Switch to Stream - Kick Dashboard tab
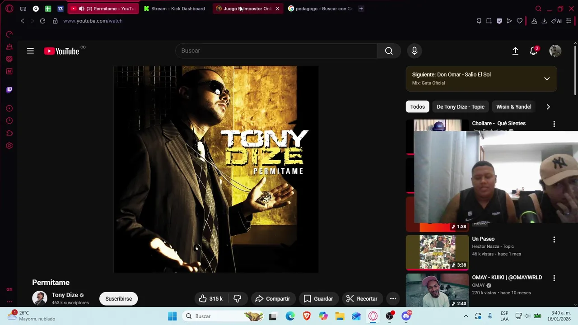The width and height of the screenshot is (578, 325). (174, 9)
